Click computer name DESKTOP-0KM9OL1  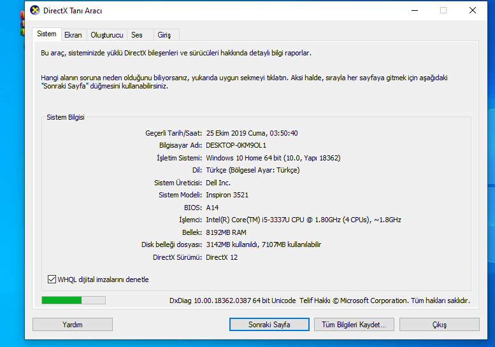(x=236, y=145)
